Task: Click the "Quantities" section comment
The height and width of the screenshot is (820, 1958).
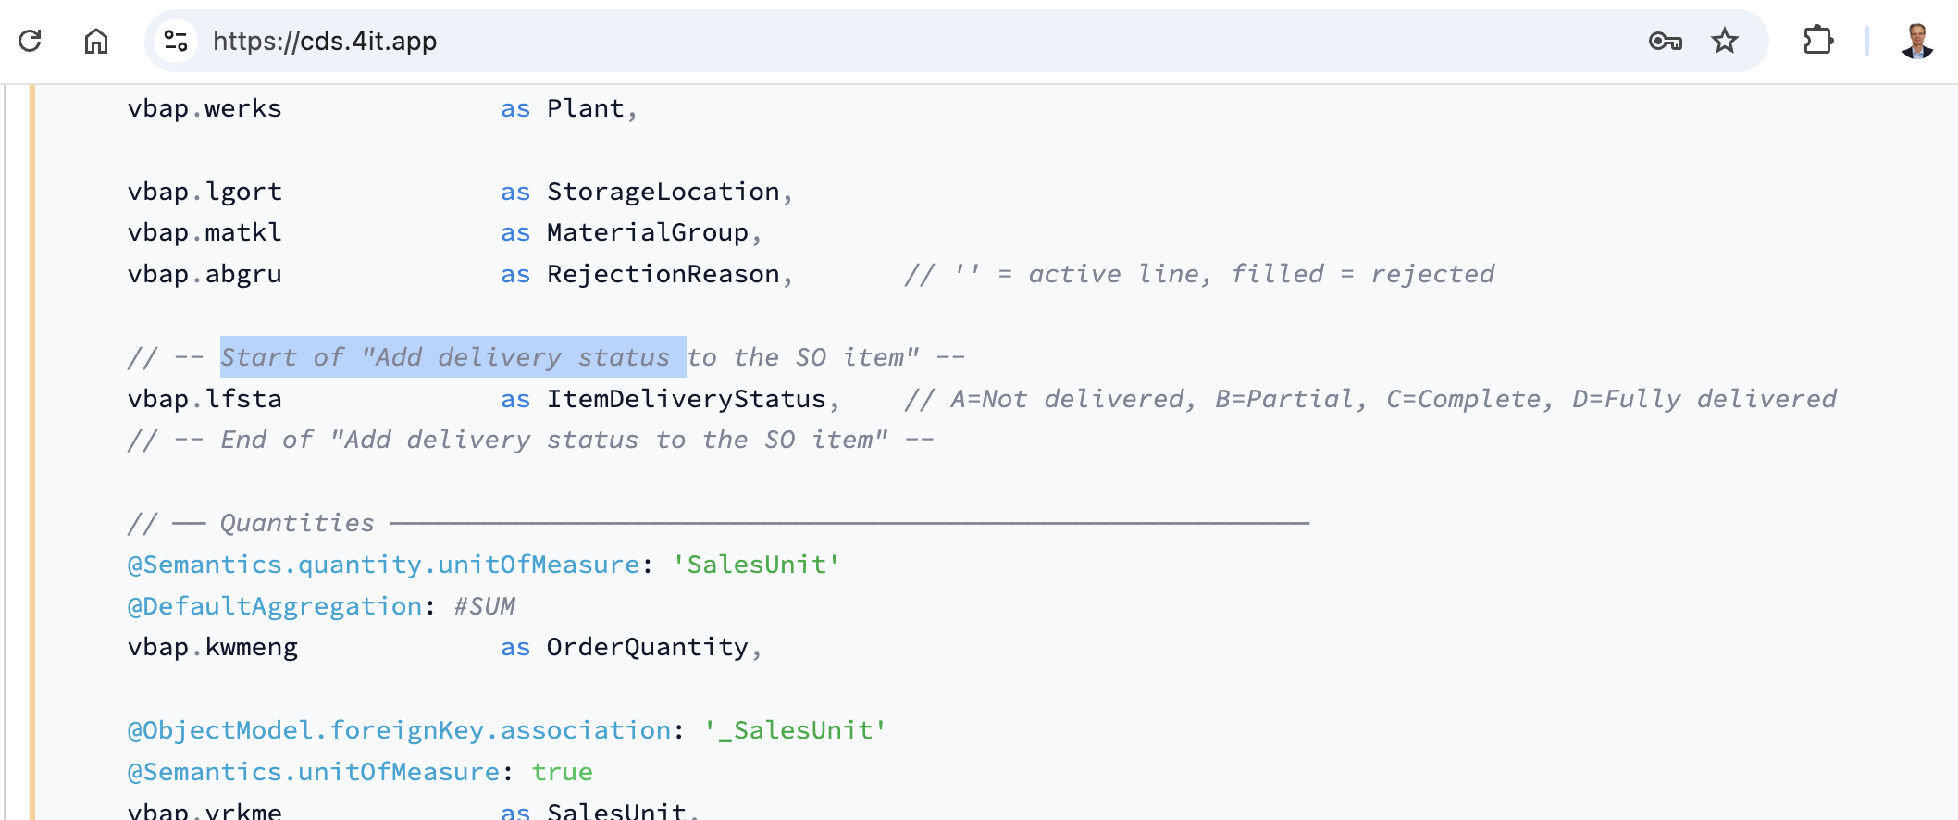Action: [x=297, y=523]
